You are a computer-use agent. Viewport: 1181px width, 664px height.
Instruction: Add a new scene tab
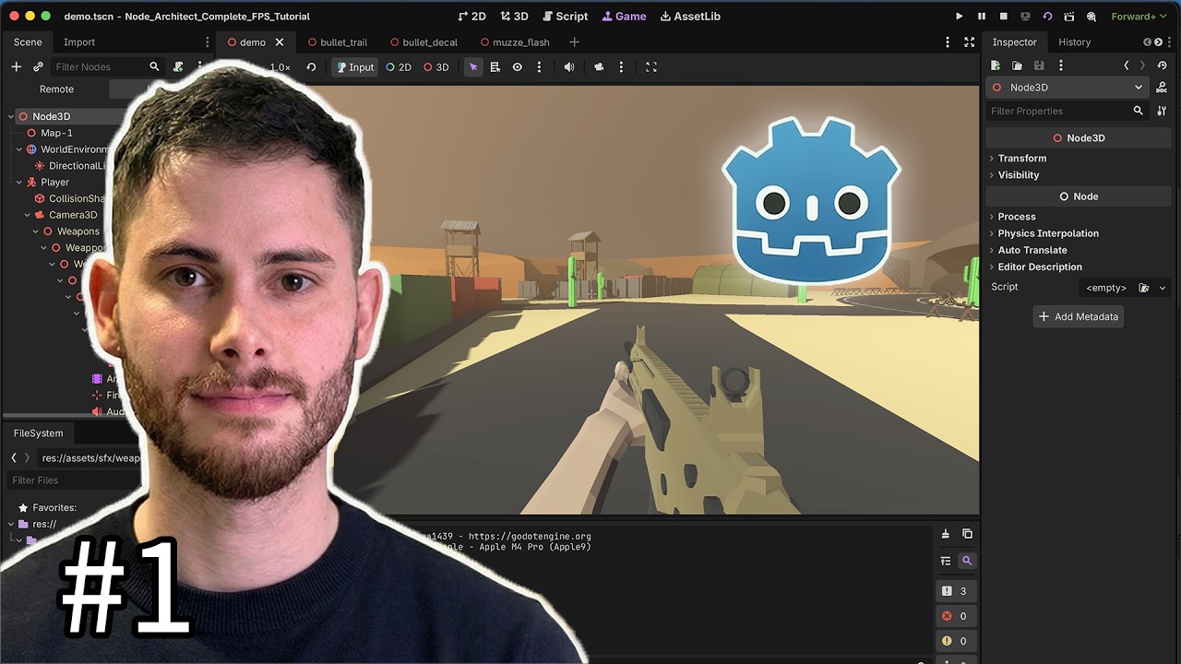(x=574, y=42)
